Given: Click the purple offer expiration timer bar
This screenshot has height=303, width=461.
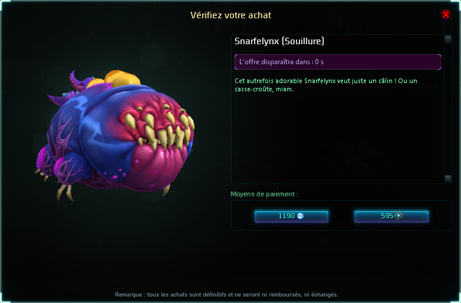Looking at the screenshot, I should click(338, 62).
